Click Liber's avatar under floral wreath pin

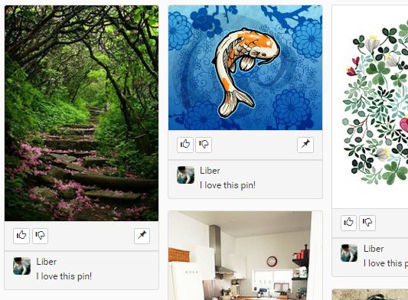[x=349, y=253]
